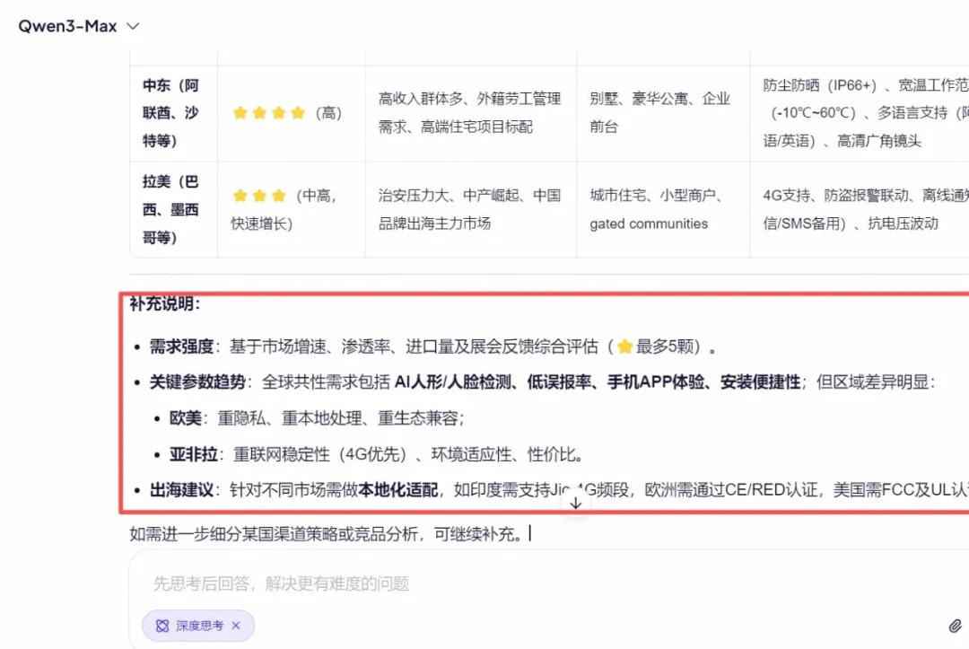Expand the chevron beside Qwen3-Max
969x649 pixels.
pos(132,27)
